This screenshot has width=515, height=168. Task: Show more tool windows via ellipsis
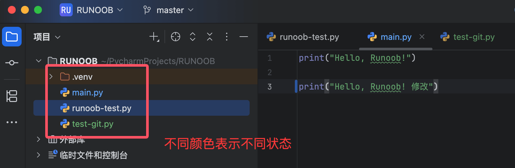tap(12, 122)
